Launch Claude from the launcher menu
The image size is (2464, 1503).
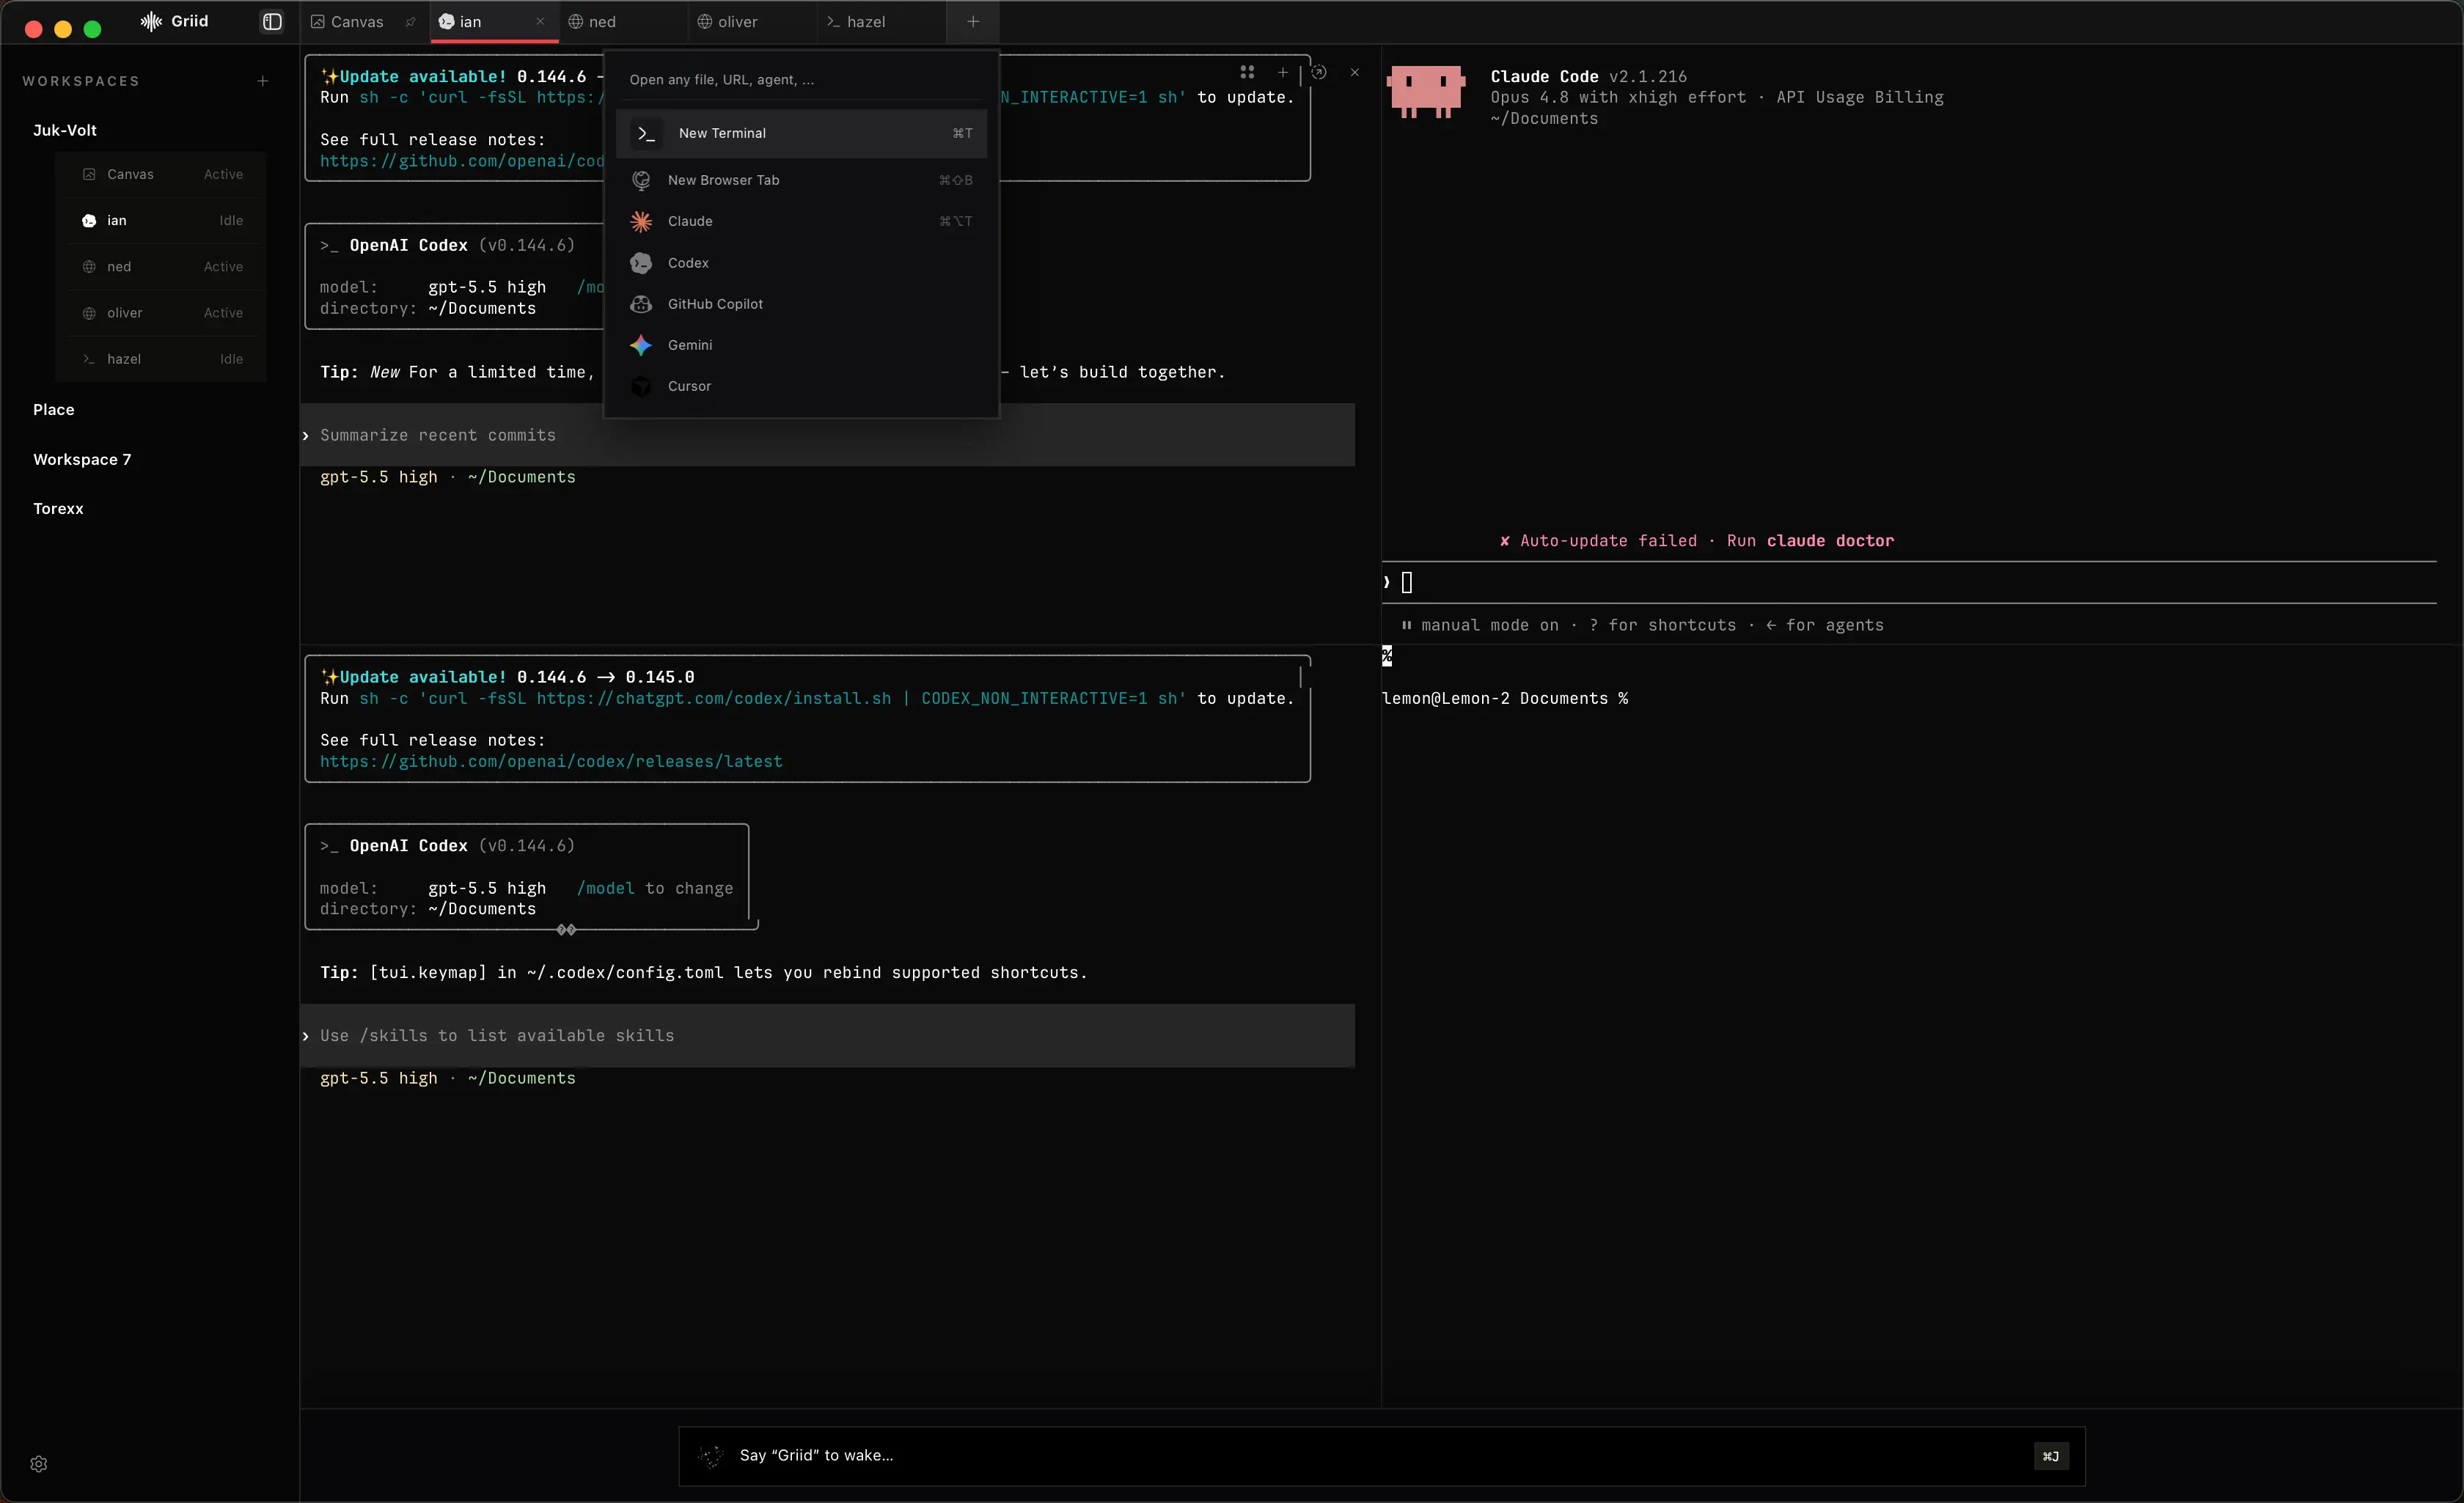(801, 221)
